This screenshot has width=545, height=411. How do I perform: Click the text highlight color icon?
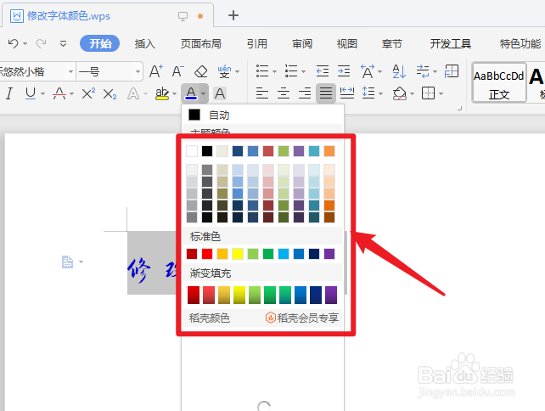[x=162, y=93]
